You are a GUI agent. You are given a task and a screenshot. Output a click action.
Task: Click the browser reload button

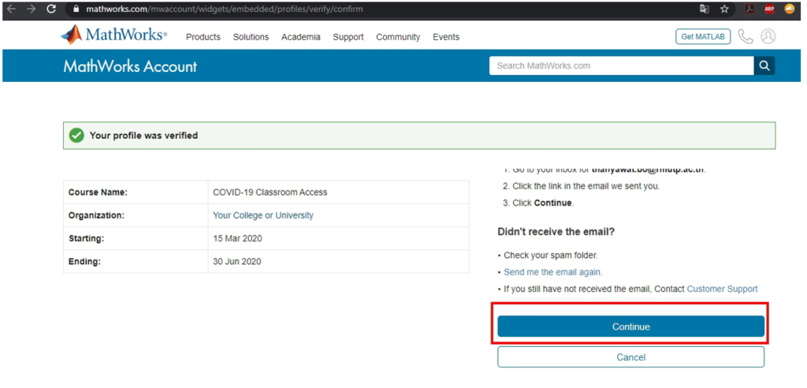51,9
